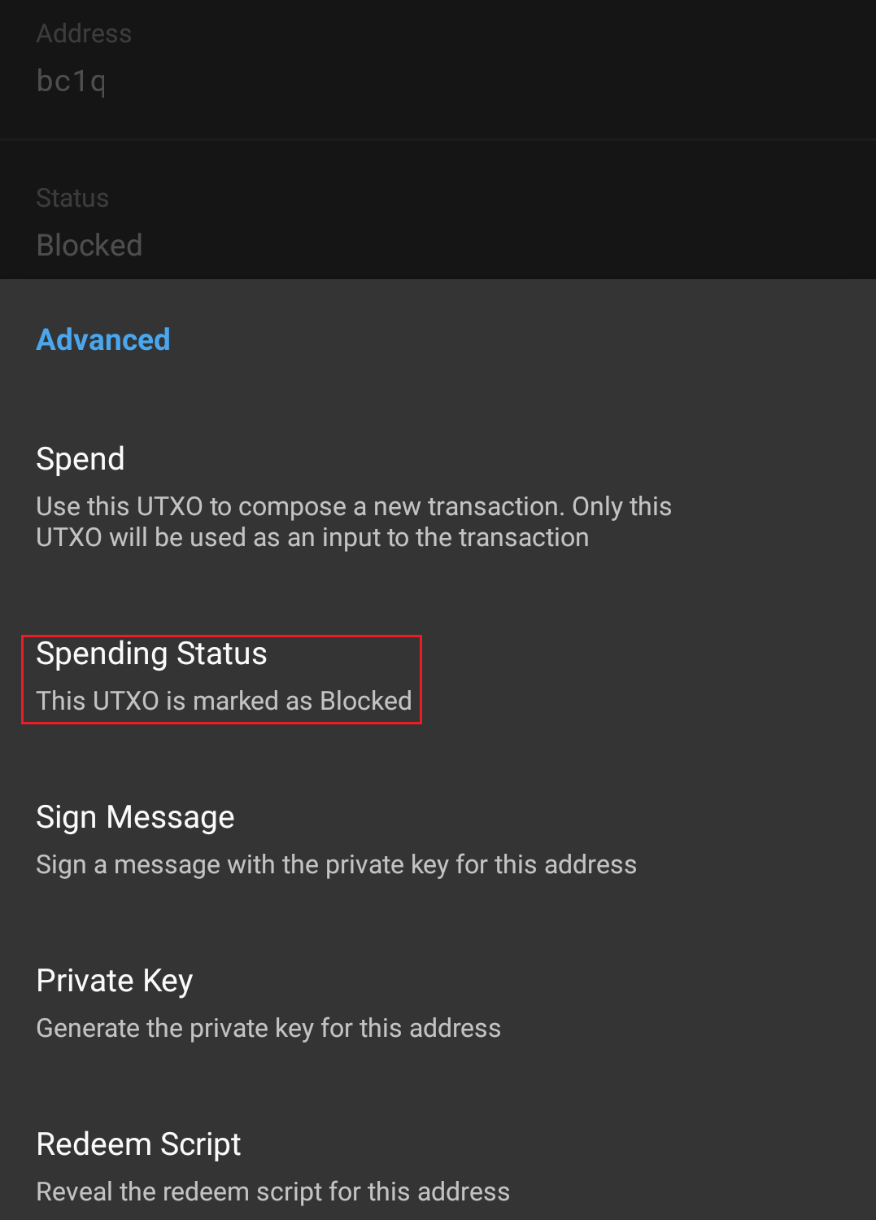Screen dimensions: 876x1220
Task: Click 'Reveal the redeem script' description
Action: tap(273, 1192)
